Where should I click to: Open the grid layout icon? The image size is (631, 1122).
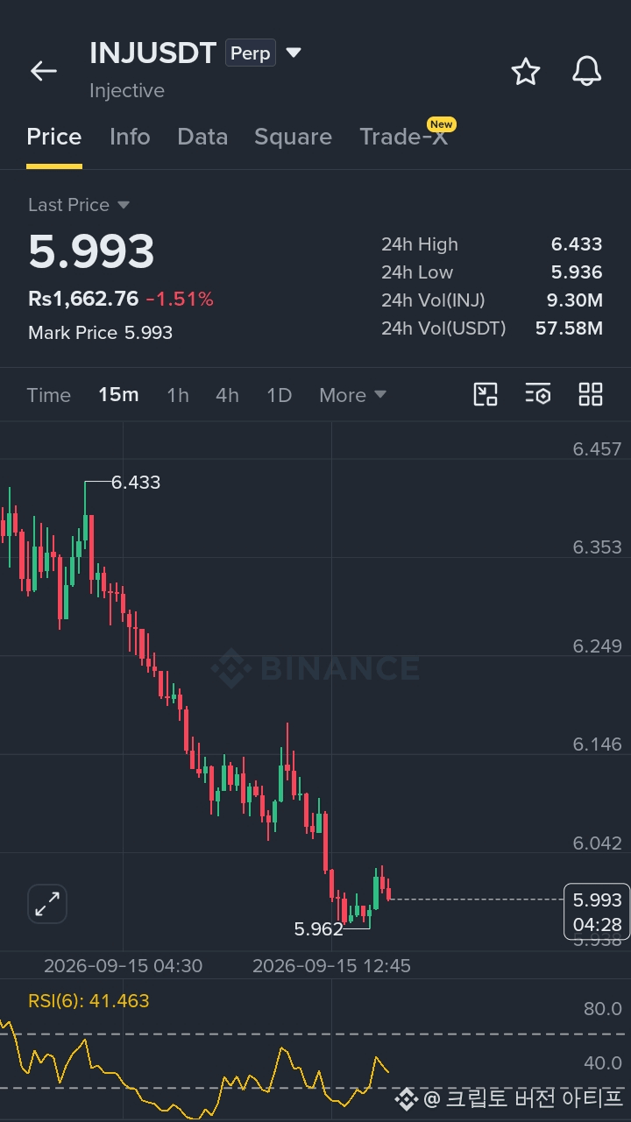pos(591,394)
